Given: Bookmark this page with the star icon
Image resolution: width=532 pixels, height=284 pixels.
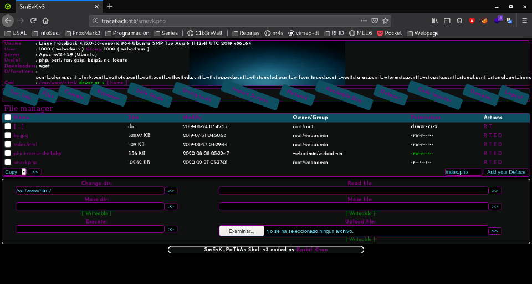Looking at the screenshot, I should 386,21.
